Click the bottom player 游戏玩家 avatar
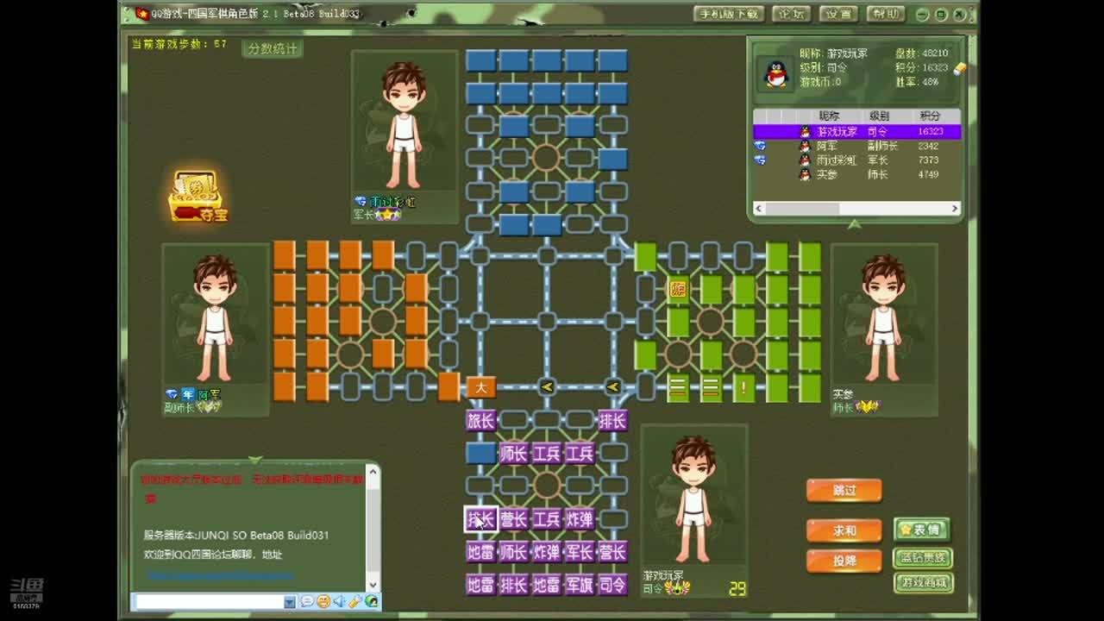Screen dimensions: 1104x621 (693, 498)
